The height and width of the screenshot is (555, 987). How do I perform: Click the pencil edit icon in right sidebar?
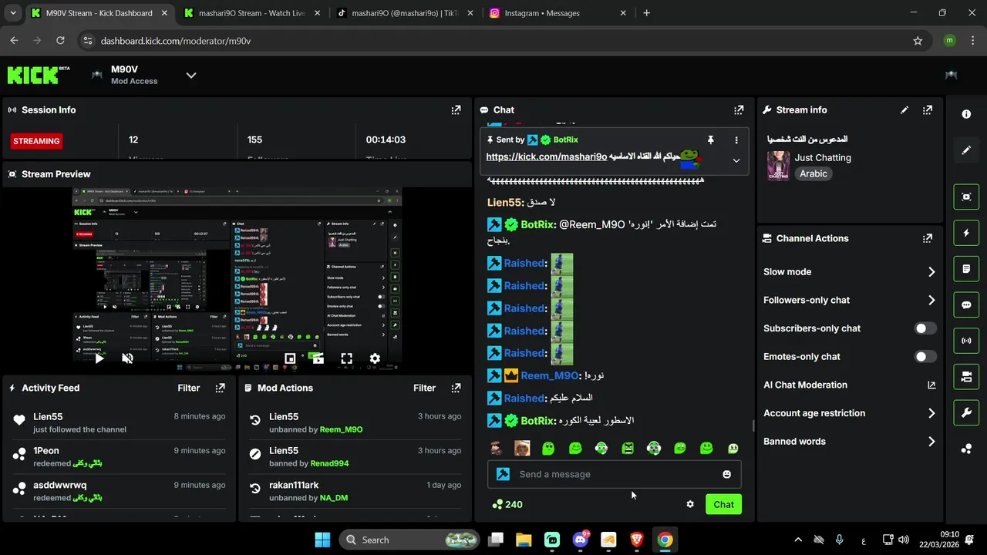click(x=966, y=150)
